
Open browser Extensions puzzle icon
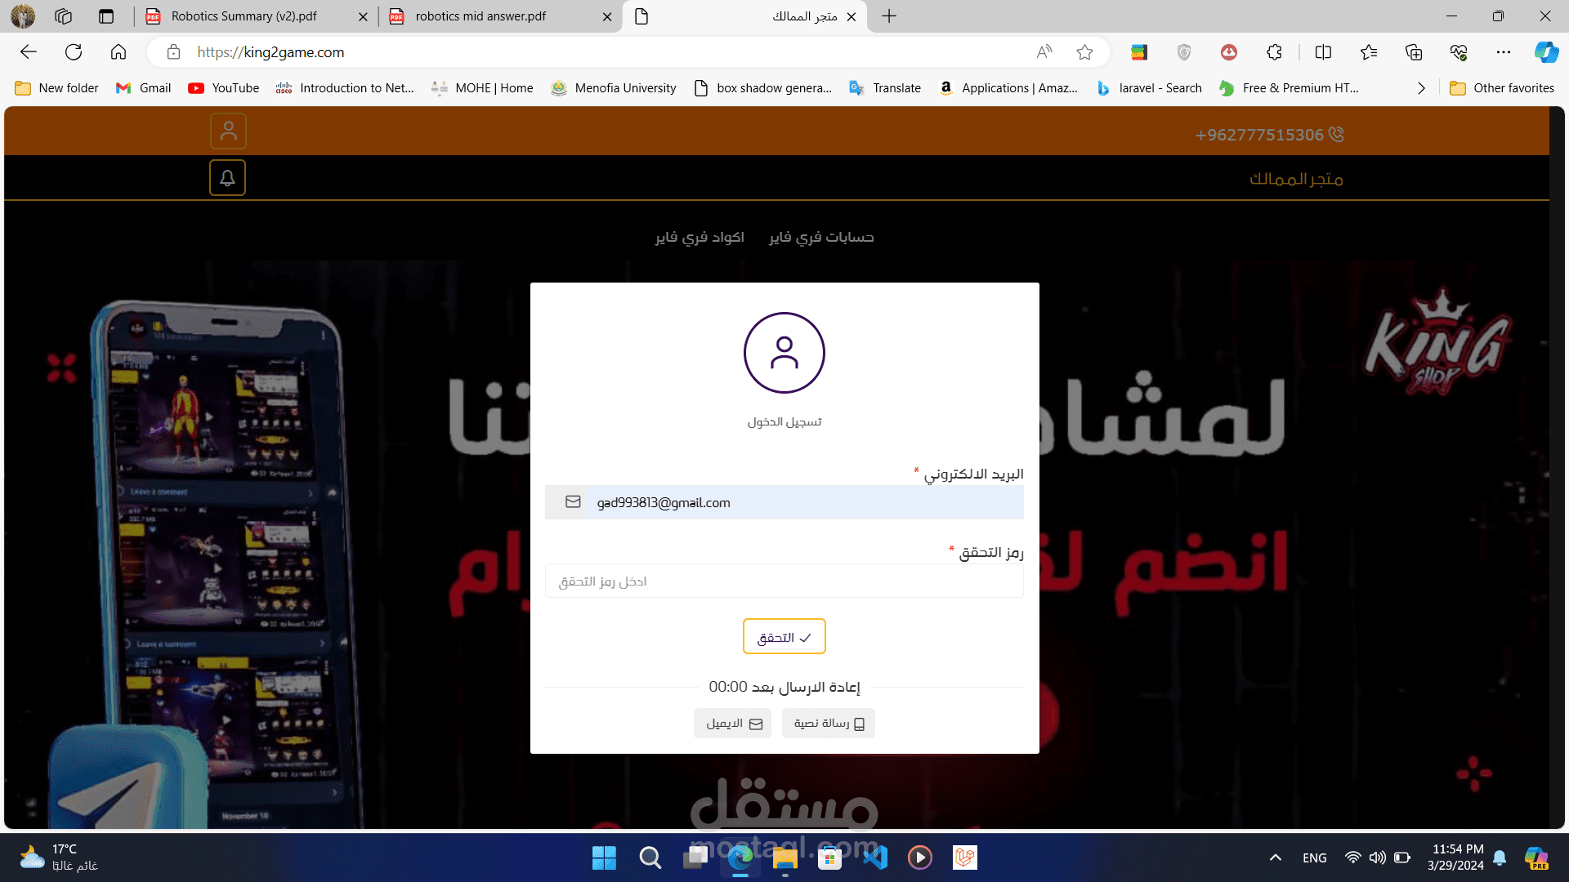coord(1274,52)
